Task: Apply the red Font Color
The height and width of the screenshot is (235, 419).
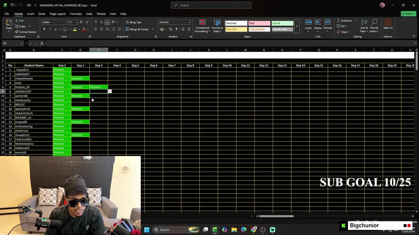Action: click(84, 29)
